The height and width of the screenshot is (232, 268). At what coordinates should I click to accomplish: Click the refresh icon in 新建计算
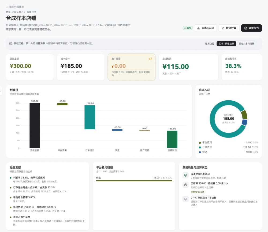coord(223,28)
